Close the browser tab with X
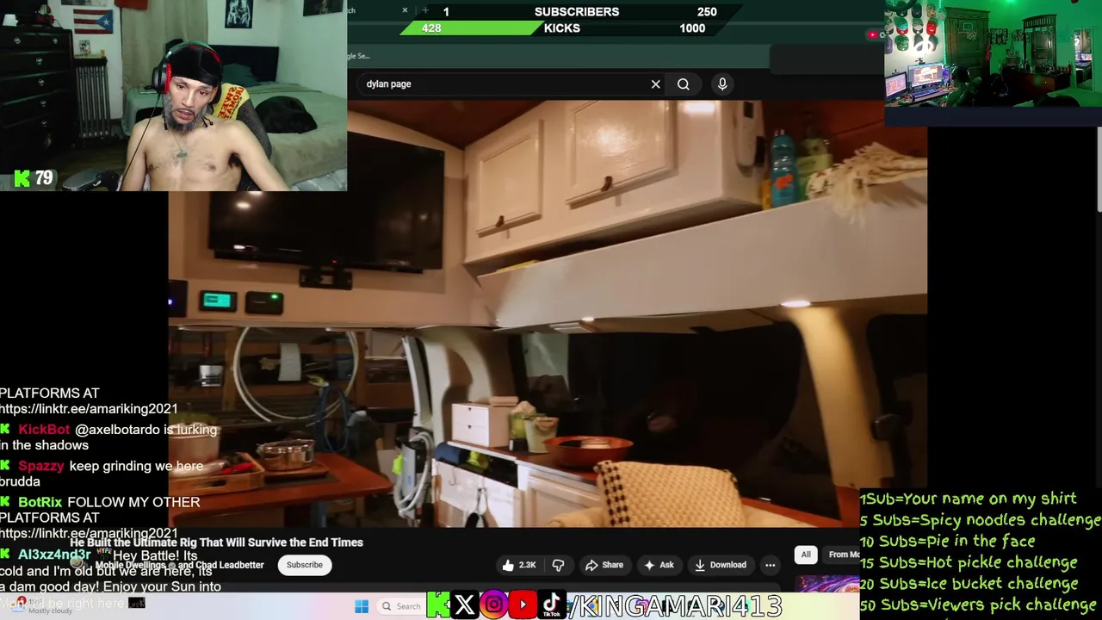 click(x=406, y=10)
